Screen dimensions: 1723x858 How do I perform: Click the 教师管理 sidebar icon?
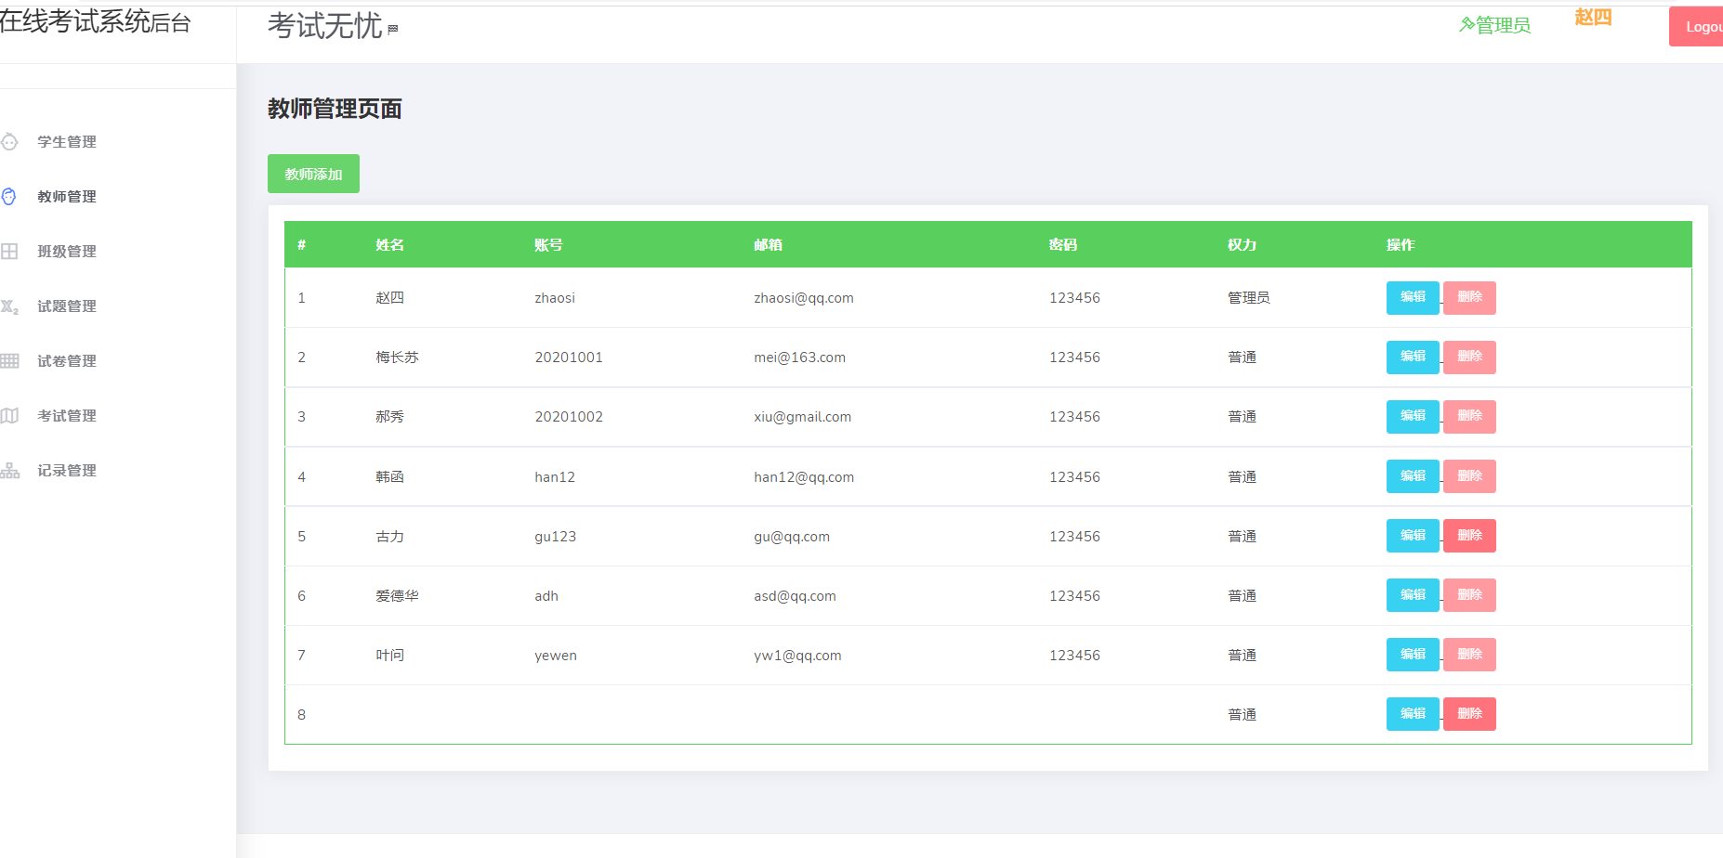pos(9,197)
